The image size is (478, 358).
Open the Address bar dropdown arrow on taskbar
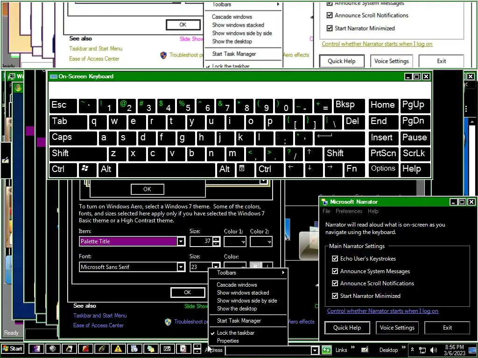coord(315,351)
